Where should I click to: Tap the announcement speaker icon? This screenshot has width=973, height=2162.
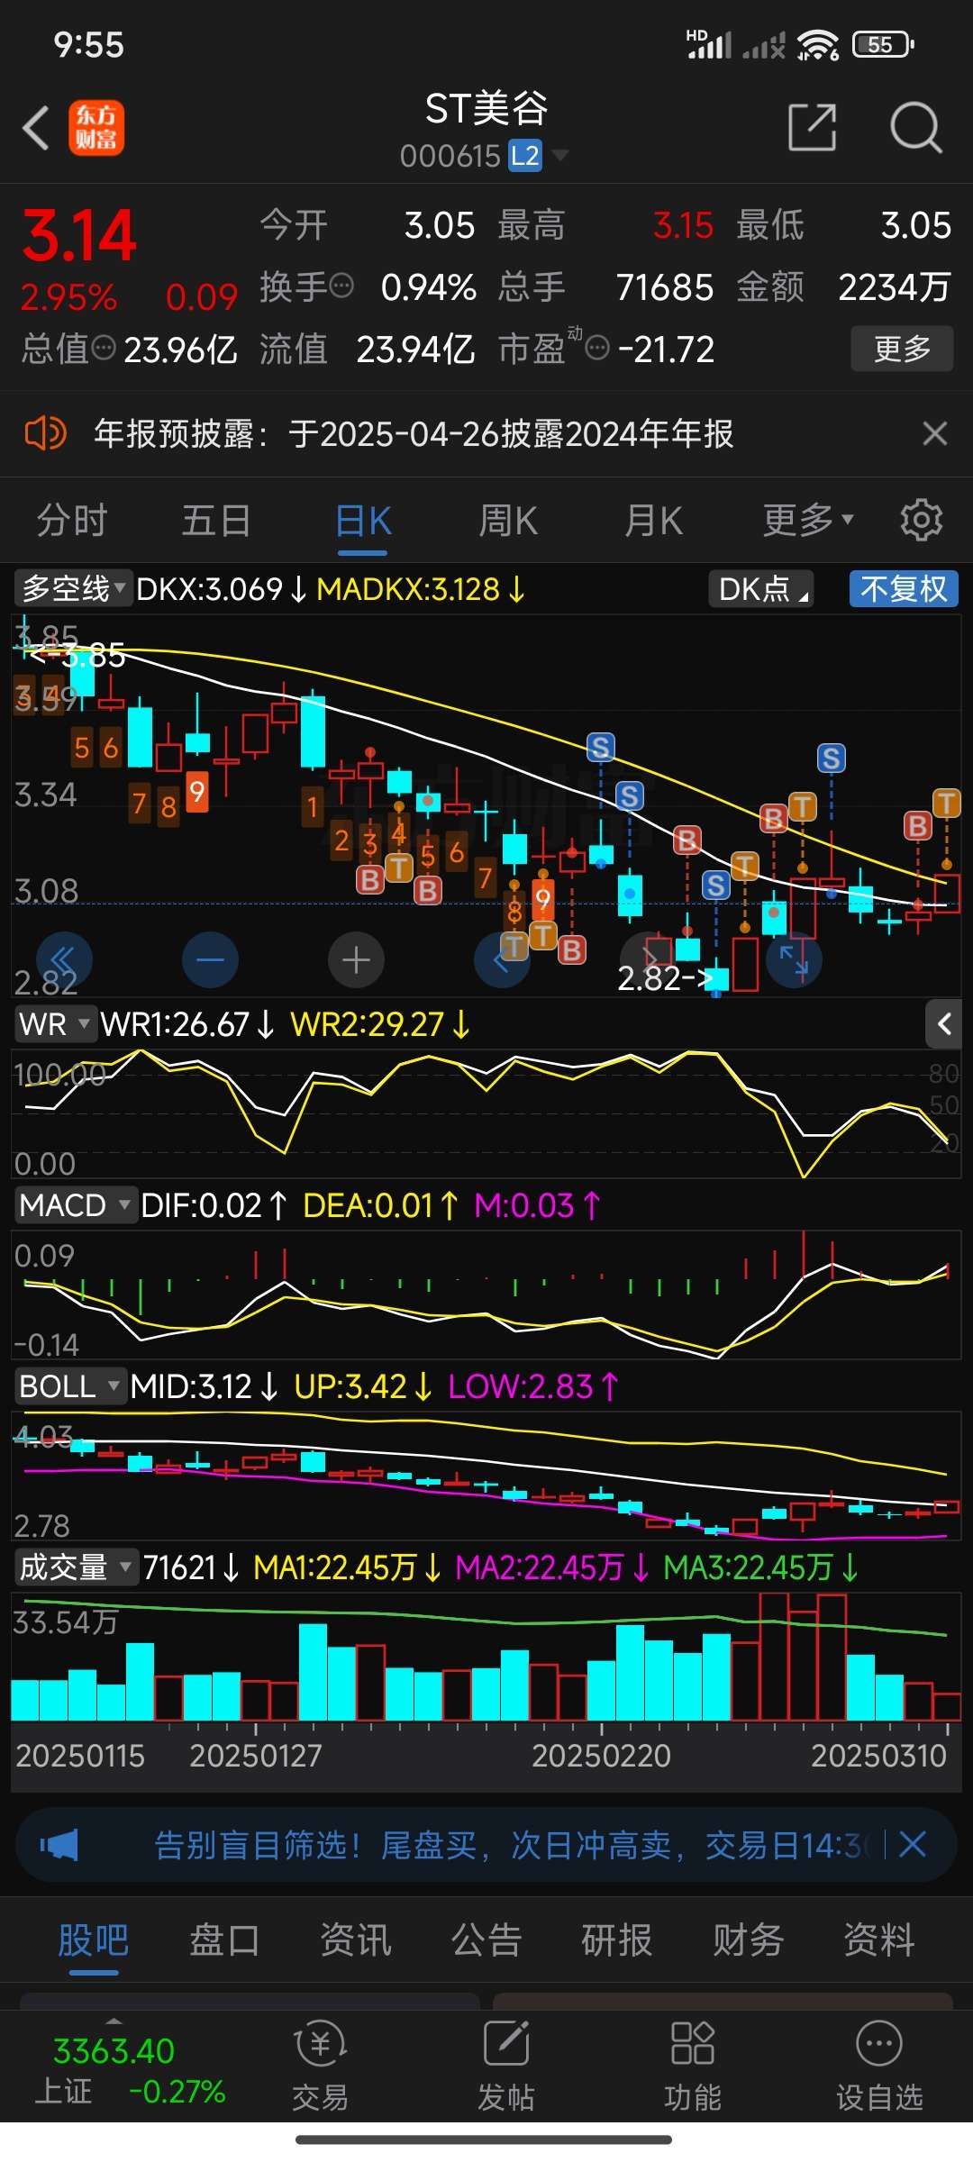point(45,433)
